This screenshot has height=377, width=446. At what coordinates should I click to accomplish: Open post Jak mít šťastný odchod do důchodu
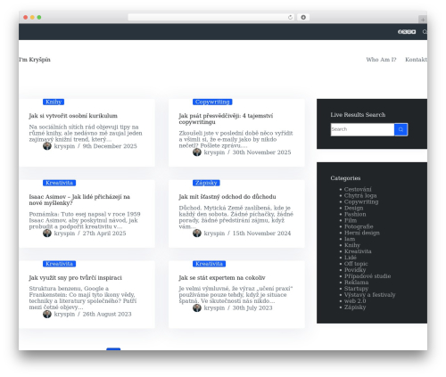(227, 197)
